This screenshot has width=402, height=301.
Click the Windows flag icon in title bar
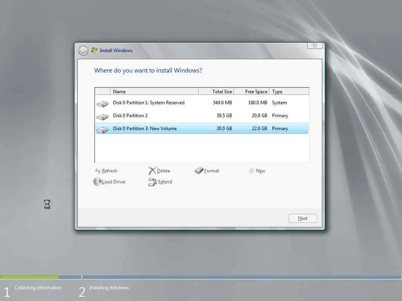tap(94, 50)
